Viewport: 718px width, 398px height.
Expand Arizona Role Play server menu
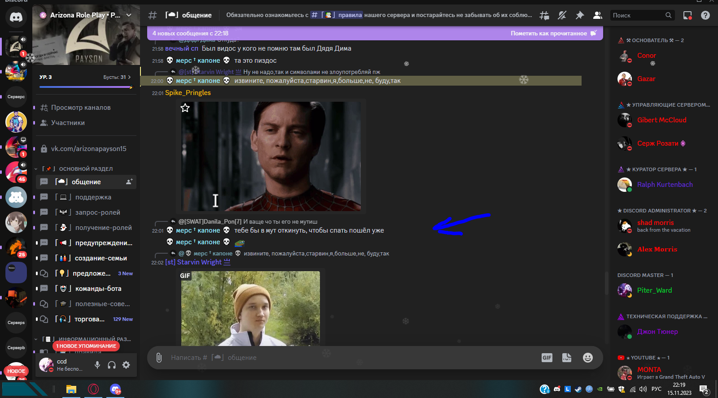coord(129,15)
